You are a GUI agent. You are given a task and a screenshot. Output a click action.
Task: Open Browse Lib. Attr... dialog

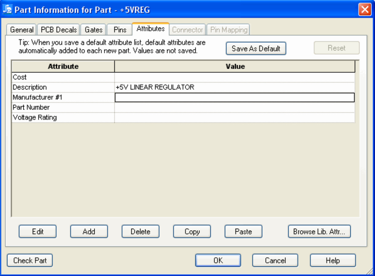[319, 232]
